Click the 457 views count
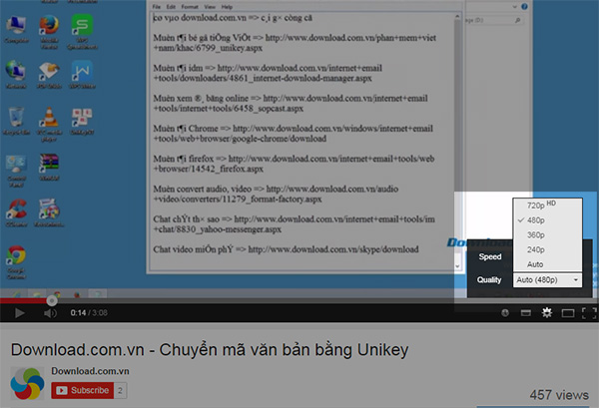This screenshot has width=599, height=408. click(x=559, y=395)
